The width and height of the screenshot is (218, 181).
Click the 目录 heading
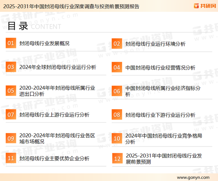click(18, 26)
